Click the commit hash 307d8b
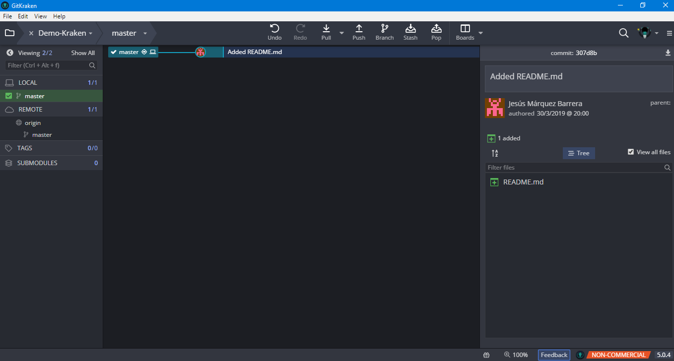This screenshot has width=674, height=361. tap(586, 53)
